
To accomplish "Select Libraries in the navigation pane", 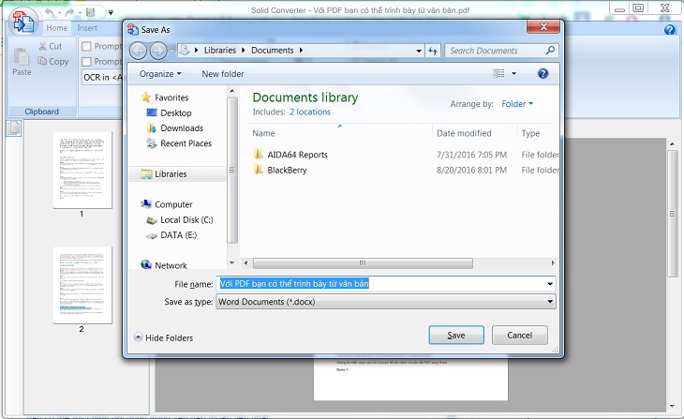I will (x=177, y=173).
